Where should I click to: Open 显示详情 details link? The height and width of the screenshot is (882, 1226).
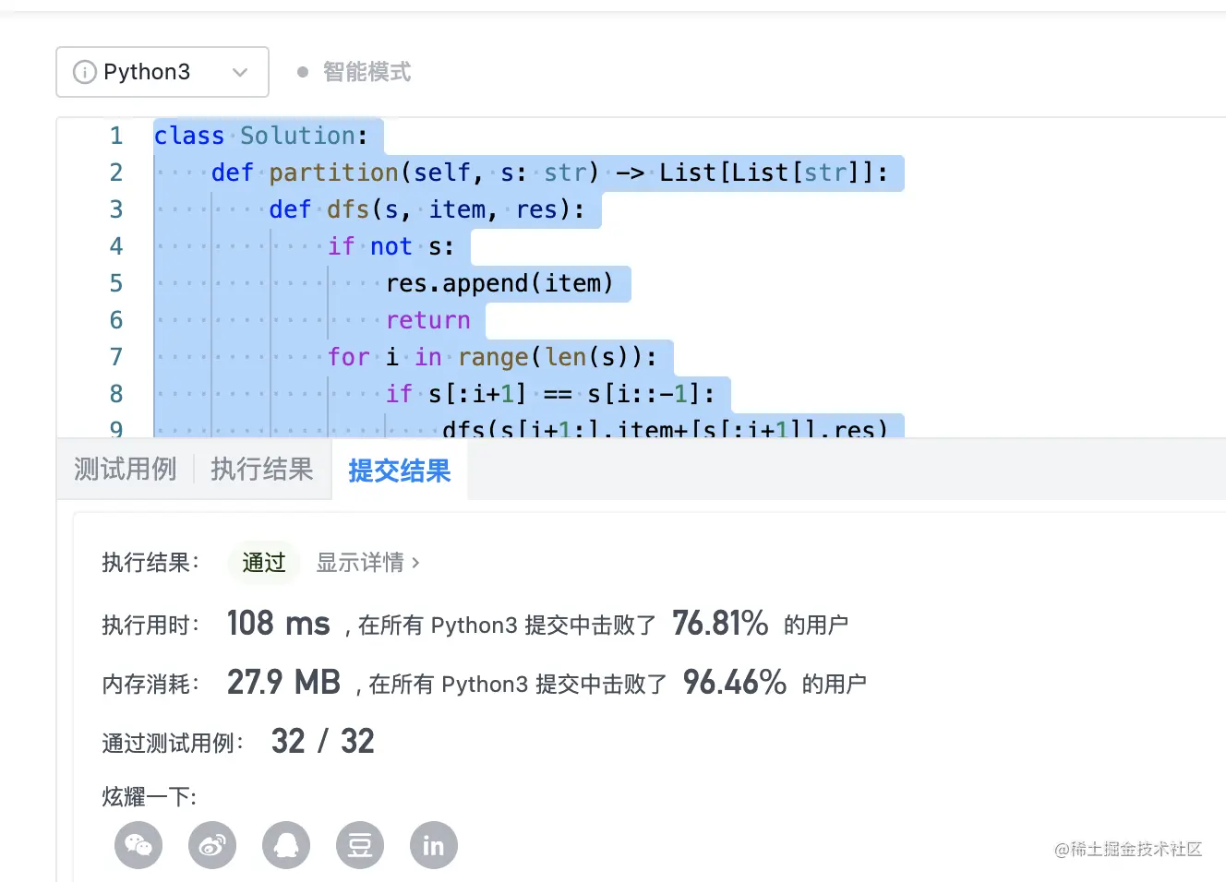click(367, 563)
